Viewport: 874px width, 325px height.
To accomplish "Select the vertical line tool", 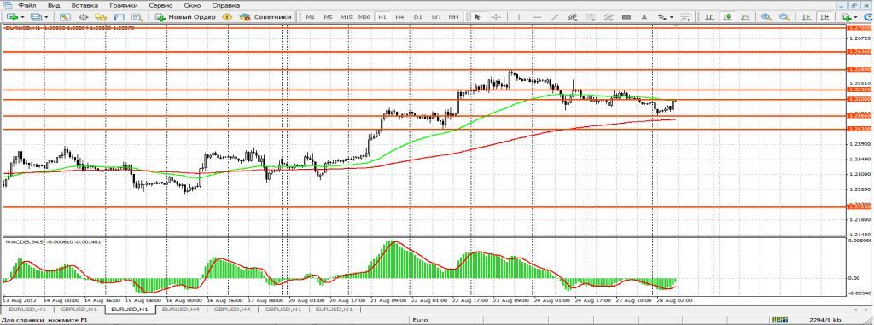I will (x=519, y=17).
